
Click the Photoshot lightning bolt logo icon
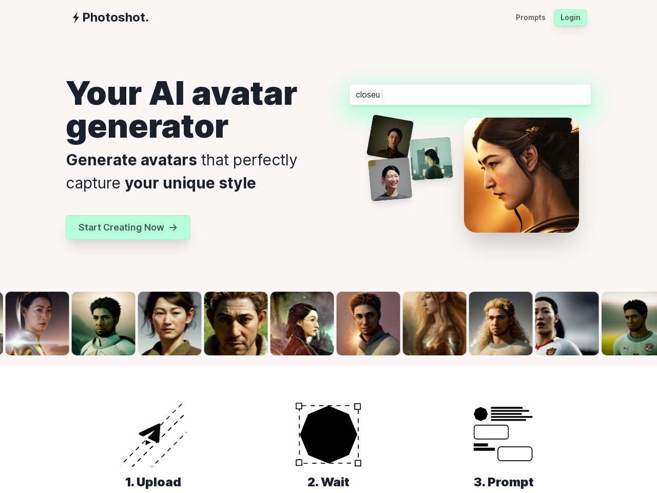coord(76,17)
